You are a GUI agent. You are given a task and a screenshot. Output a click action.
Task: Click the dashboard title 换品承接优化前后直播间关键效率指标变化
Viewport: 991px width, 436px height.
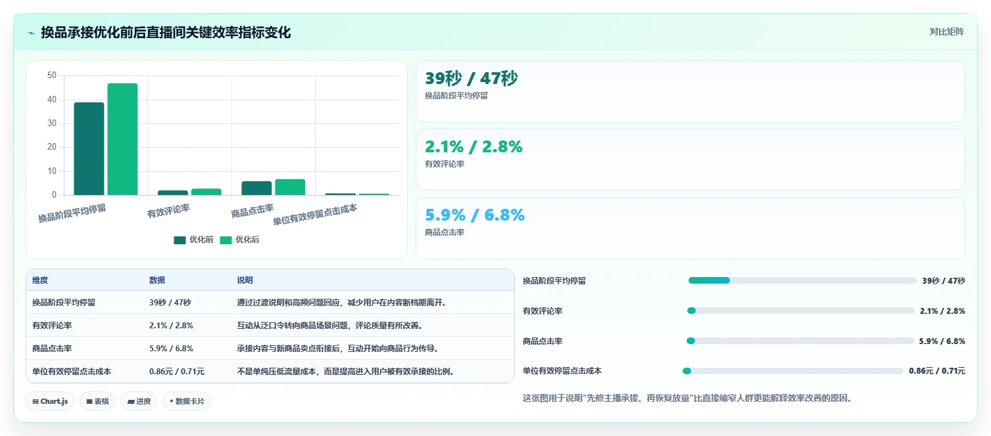pyautogui.click(x=166, y=33)
